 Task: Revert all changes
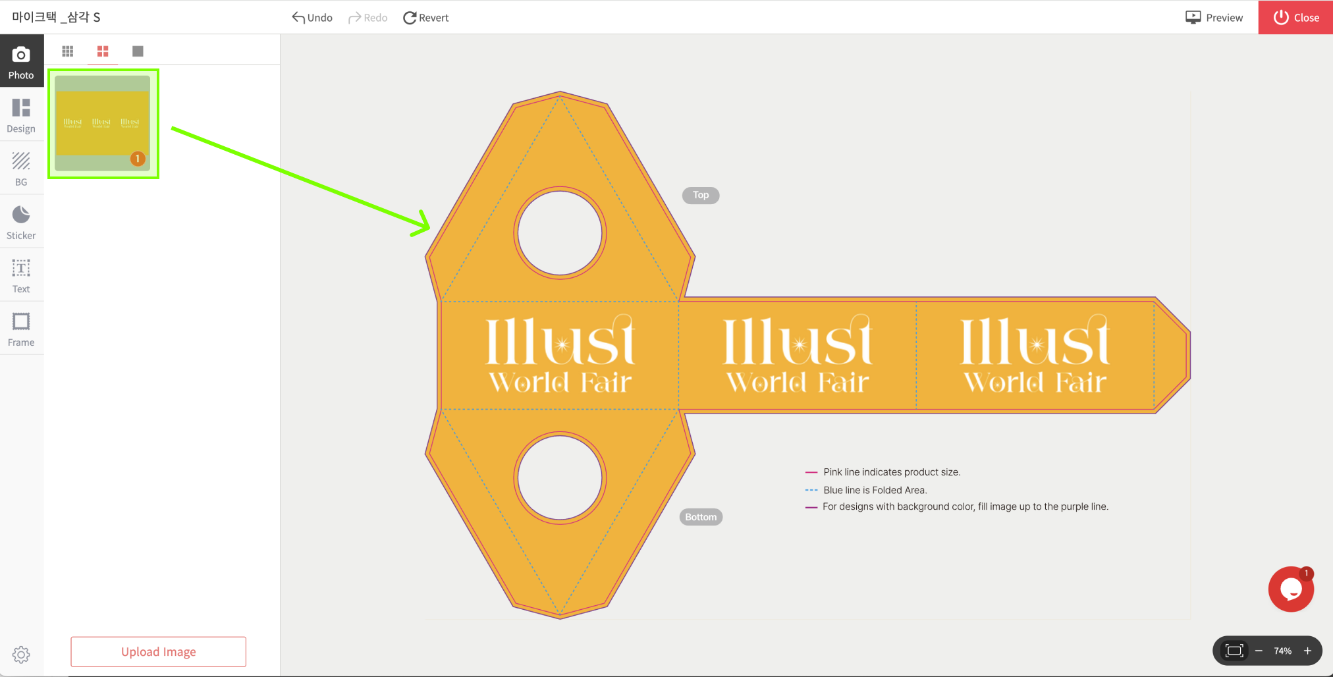click(425, 18)
